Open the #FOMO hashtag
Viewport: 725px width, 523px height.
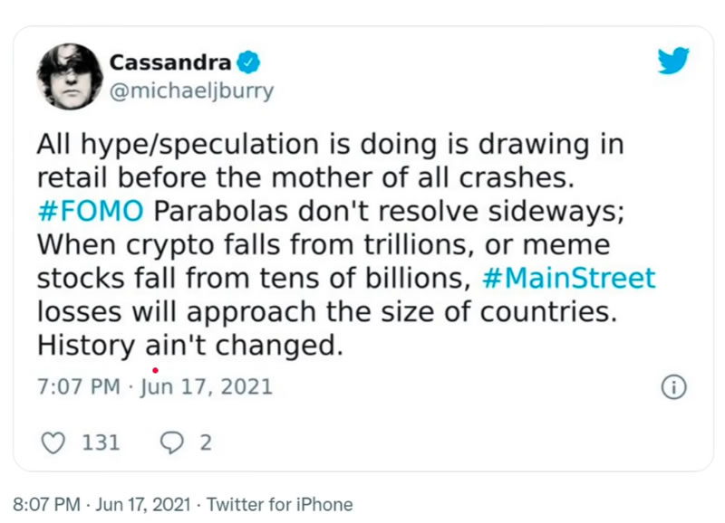point(91,210)
